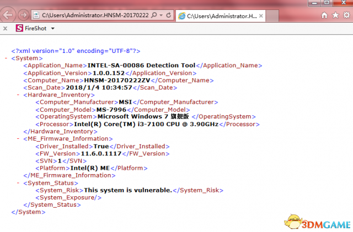Open the browser Home page icon
The height and width of the screenshot is (232, 353).
click(324, 15)
